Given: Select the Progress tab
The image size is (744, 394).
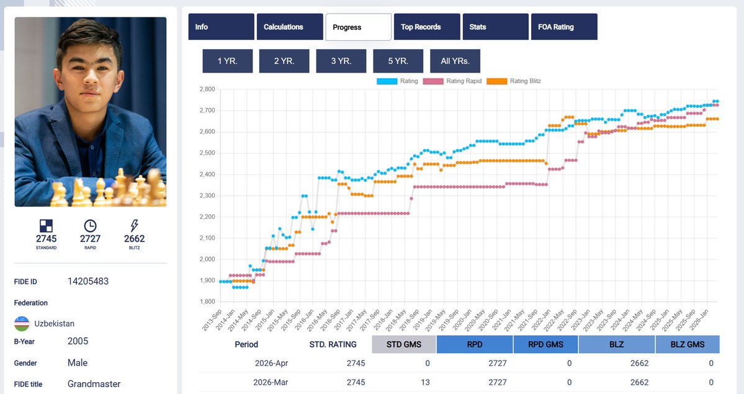Looking at the screenshot, I should [358, 27].
